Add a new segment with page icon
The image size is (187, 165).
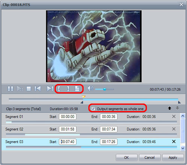click(x=77, y=89)
